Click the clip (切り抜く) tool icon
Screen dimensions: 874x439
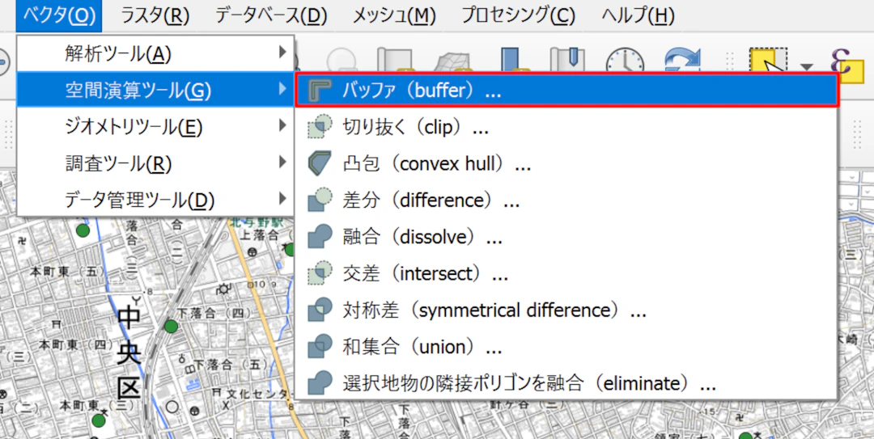pos(320,127)
